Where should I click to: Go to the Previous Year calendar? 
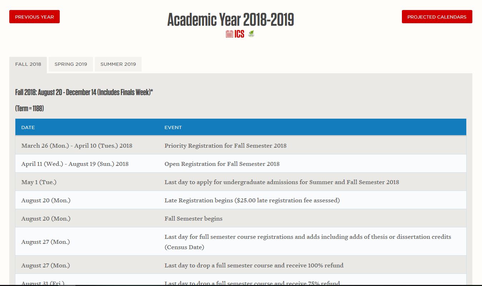click(34, 17)
